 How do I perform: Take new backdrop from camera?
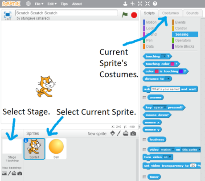click(x=20, y=173)
